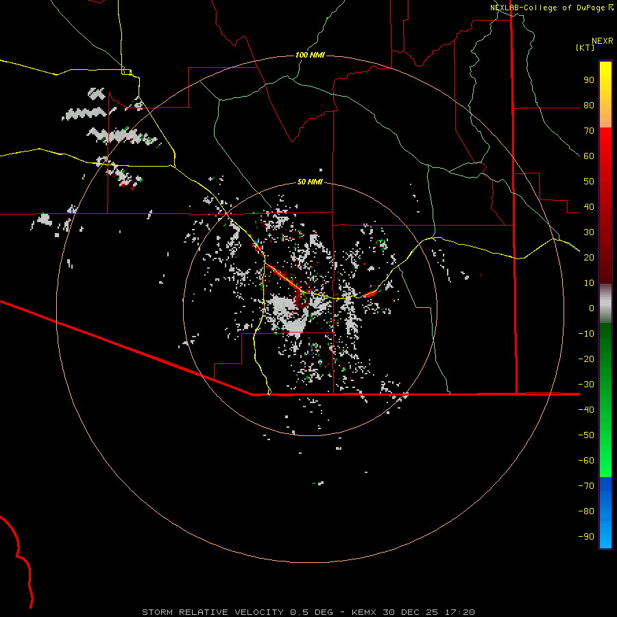Select the 10 value on velocity scale
Viewport: 617px width, 617px height.
point(589,283)
